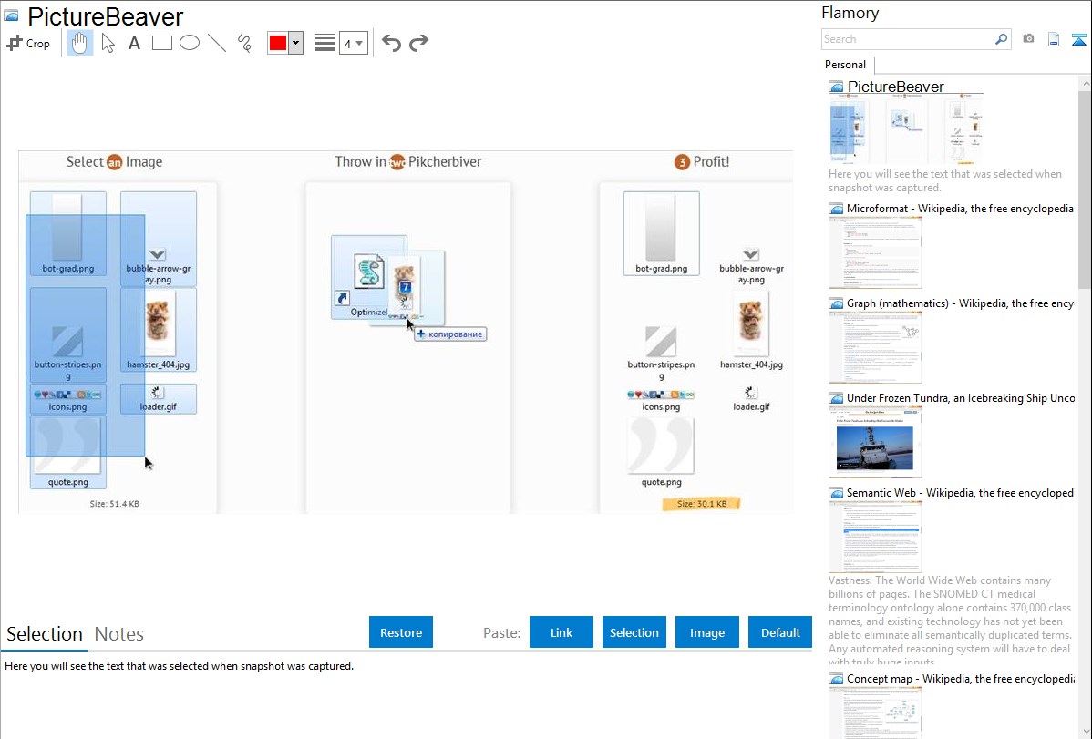Click the Selection paste button
The image size is (1092, 739).
coord(634,632)
